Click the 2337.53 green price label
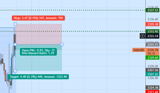160x93 pixels. click(153, 10)
